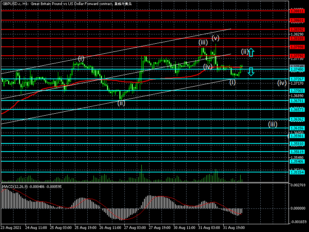309x232 pixels.
Task: Click the 1.38290 price axis value
Action: point(297,34)
